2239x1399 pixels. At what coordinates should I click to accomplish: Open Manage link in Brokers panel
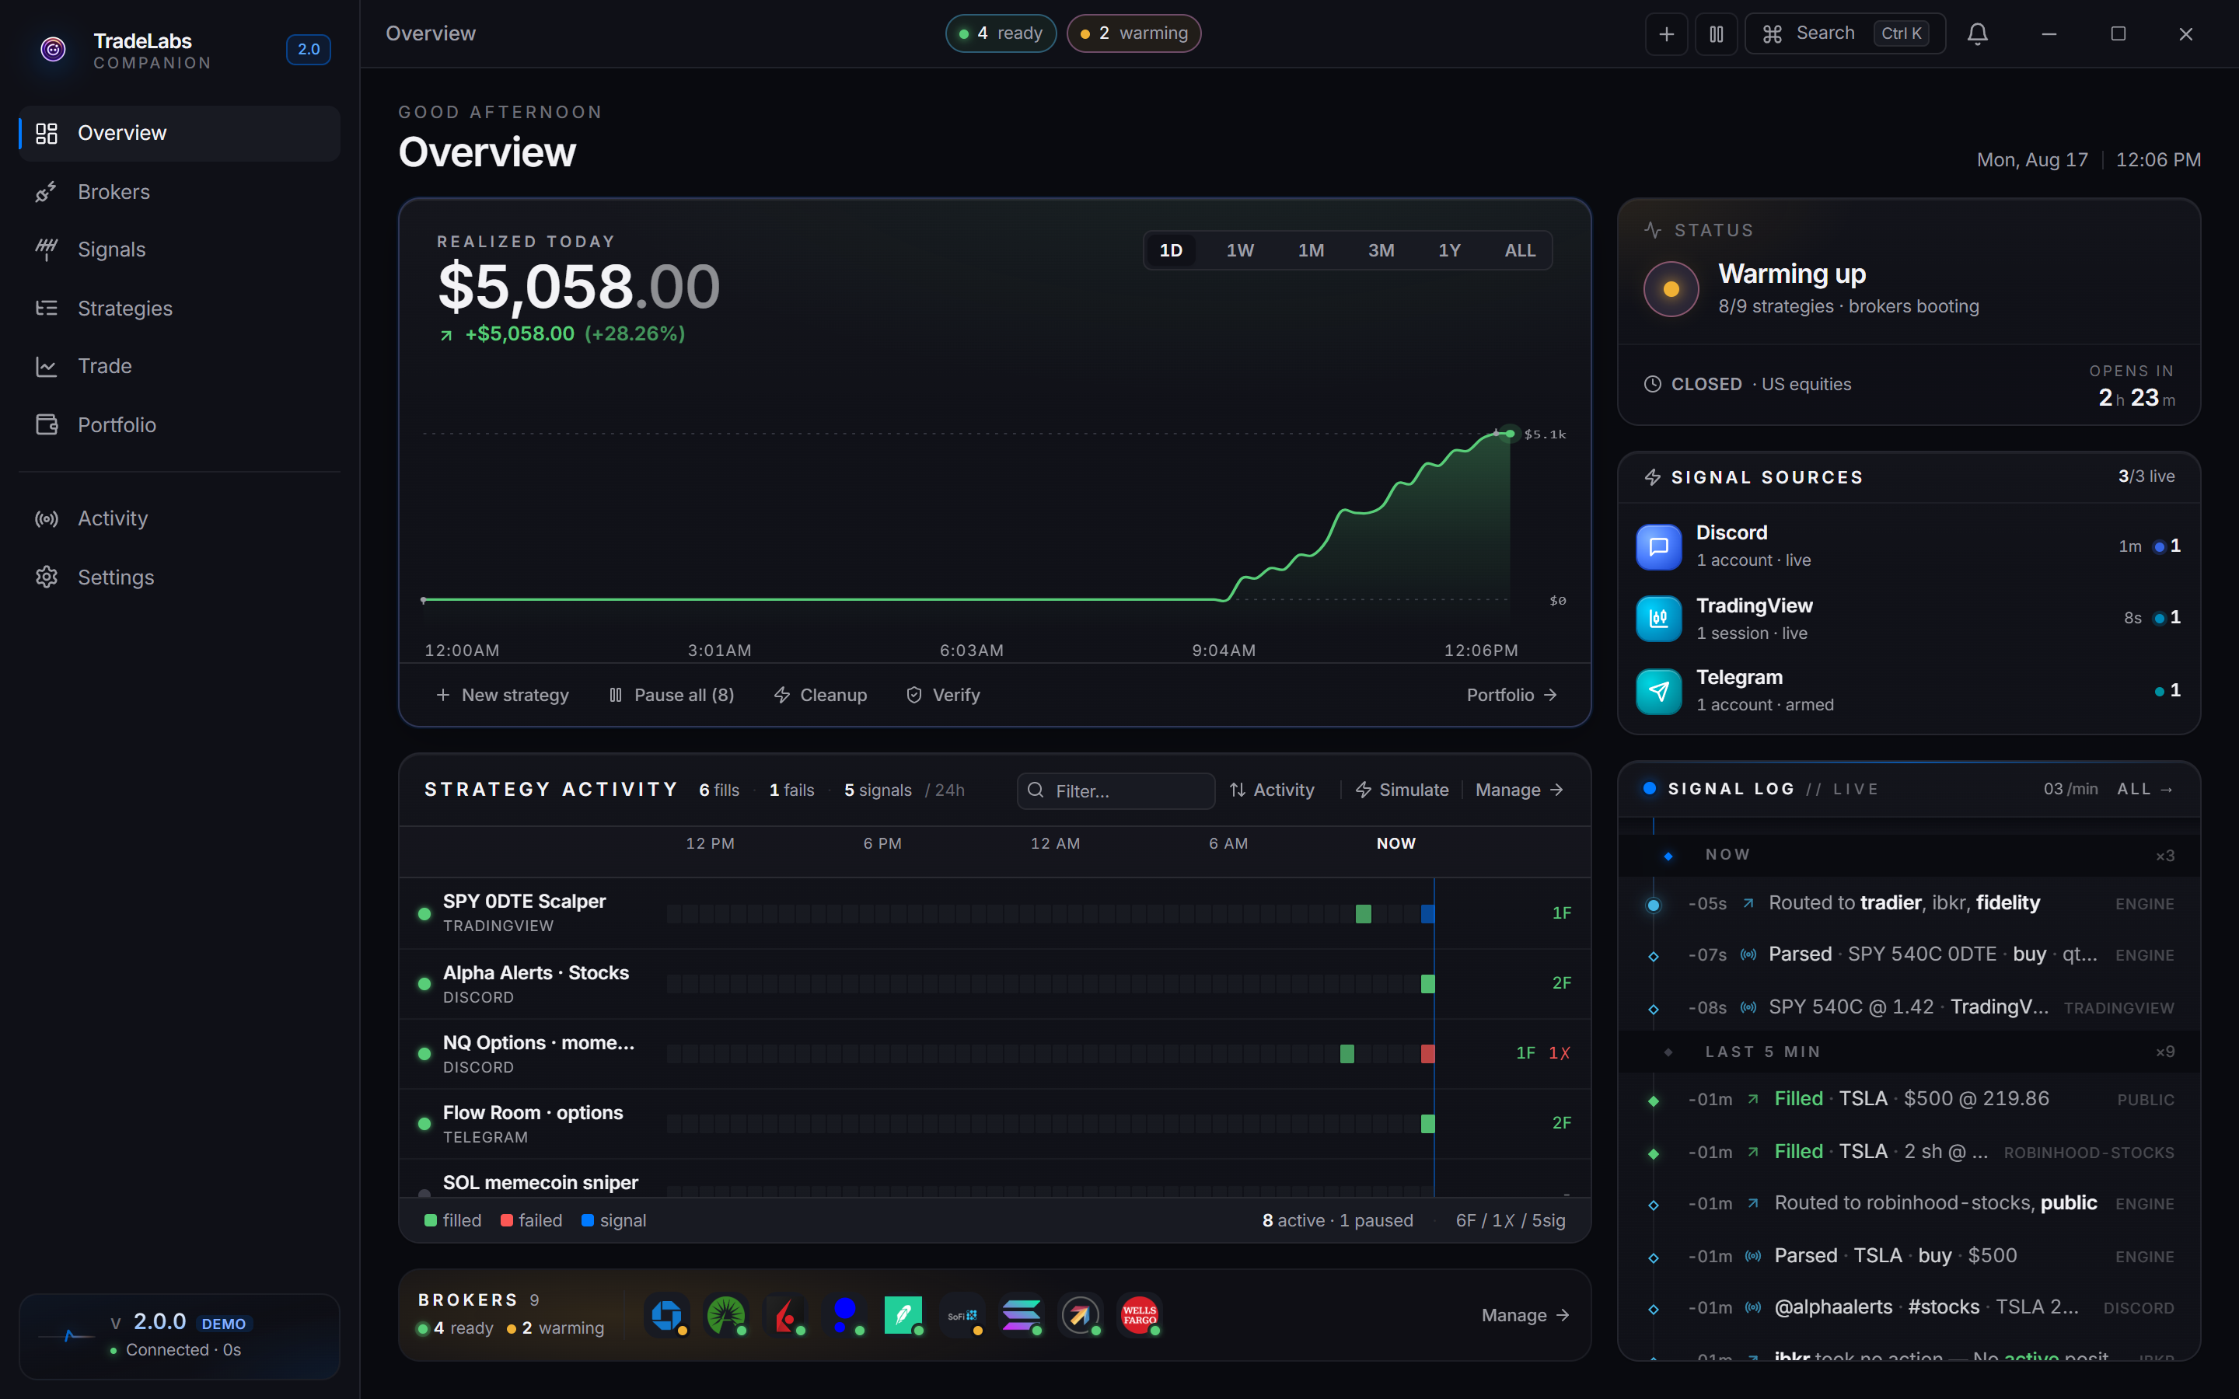tap(1525, 1316)
